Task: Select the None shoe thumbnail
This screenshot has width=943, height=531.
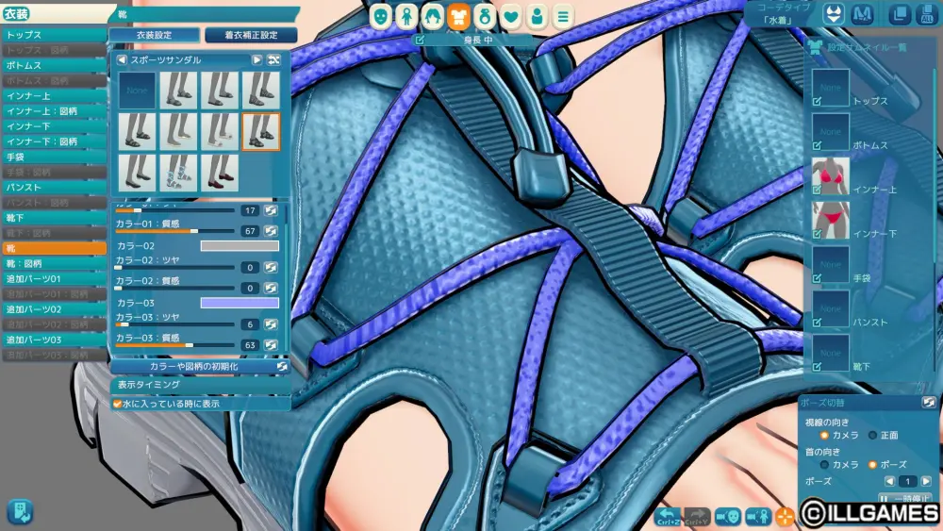Action: (x=137, y=91)
